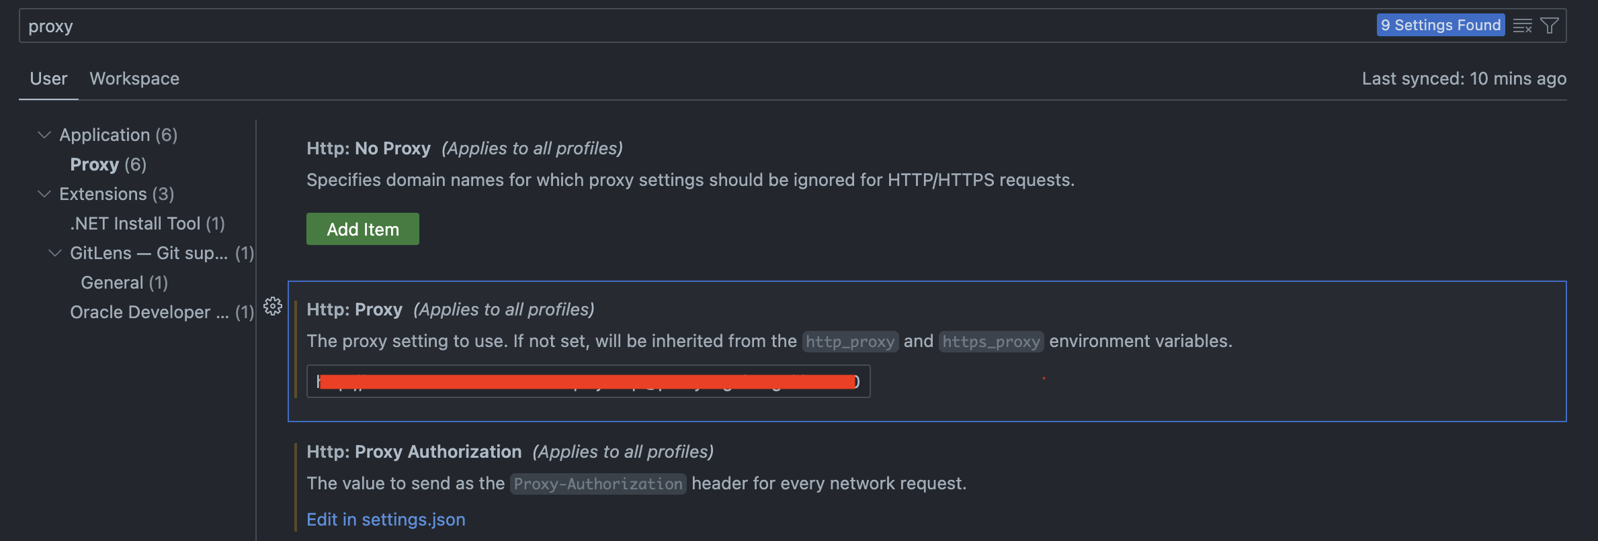Image resolution: width=1598 pixels, height=541 pixels.
Task: Open the Edit in settings.json link
Action: coord(386,520)
